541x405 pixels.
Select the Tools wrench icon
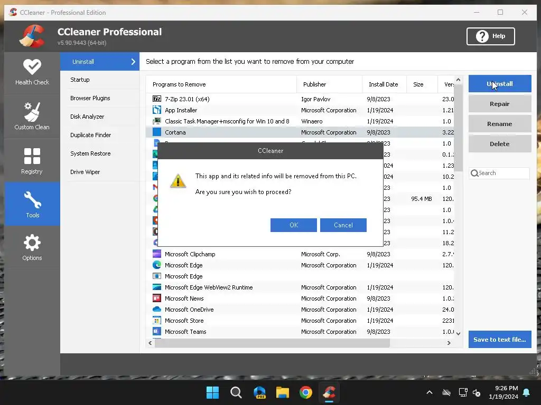click(32, 200)
